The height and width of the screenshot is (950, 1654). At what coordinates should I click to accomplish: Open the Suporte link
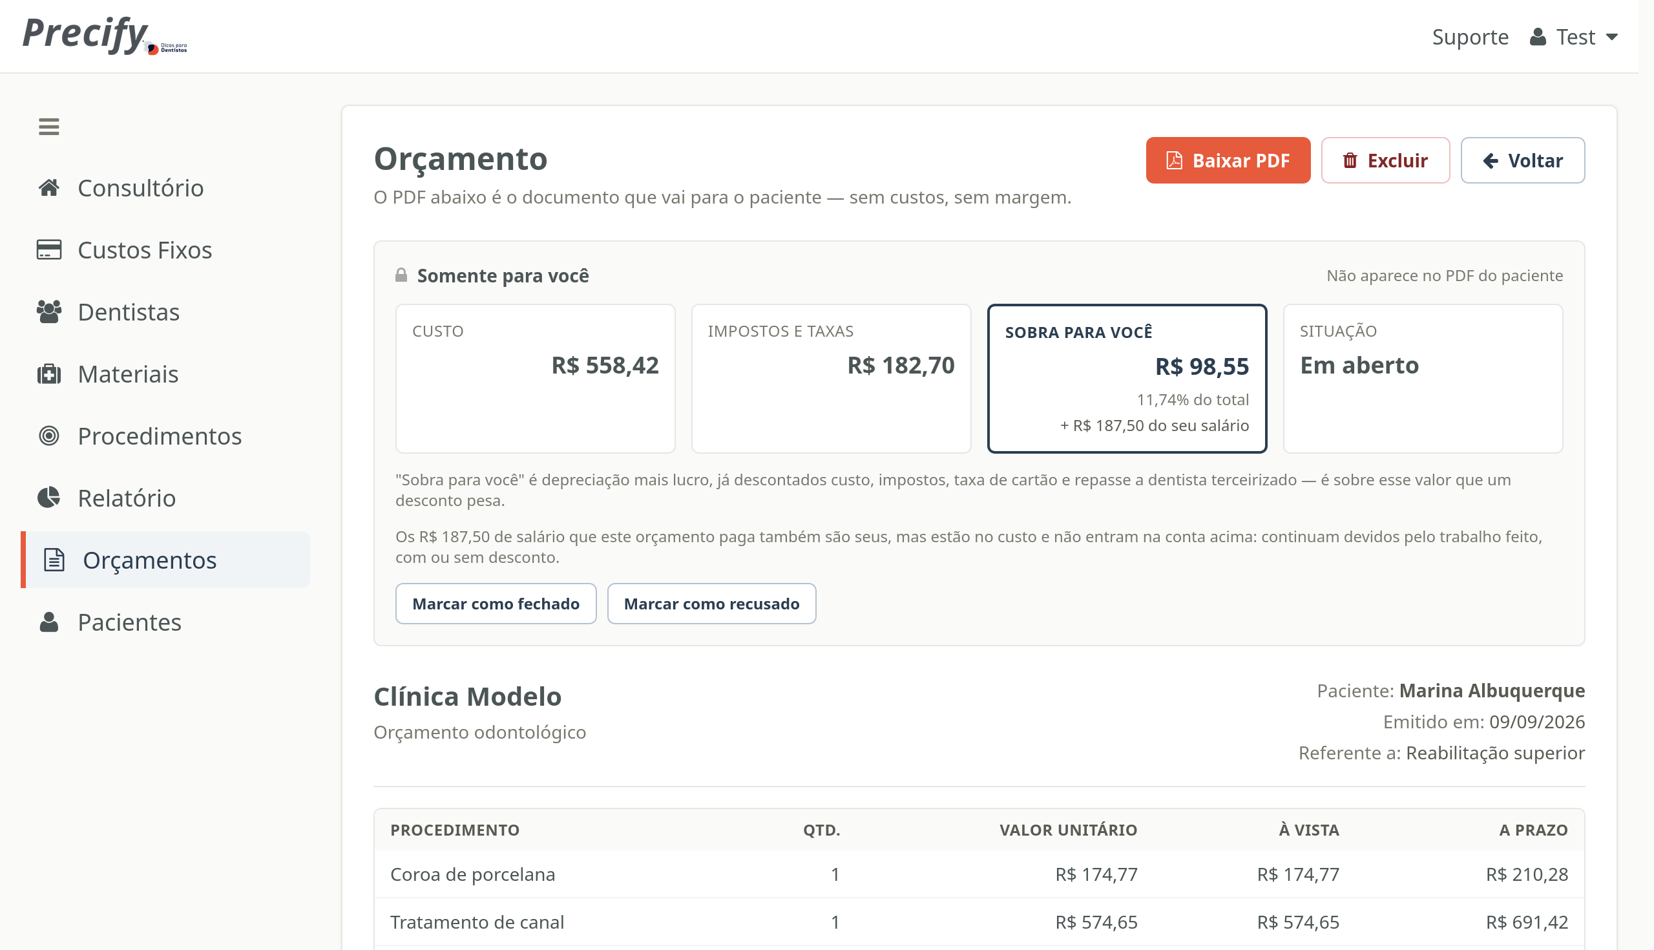click(x=1470, y=37)
